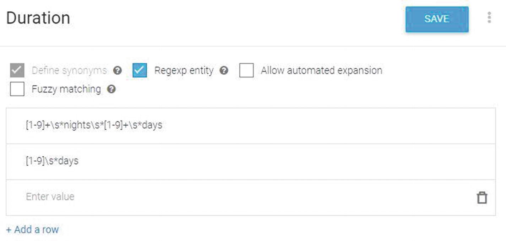Image resolution: width=506 pixels, height=241 pixels.
Task: Save the Duration entity
Action: pos(437,19)
